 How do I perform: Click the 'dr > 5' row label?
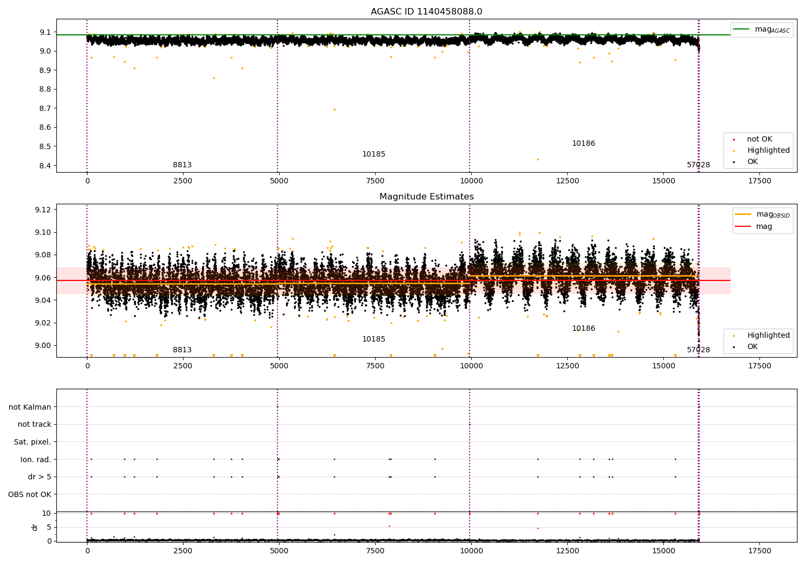coord(40,477)
